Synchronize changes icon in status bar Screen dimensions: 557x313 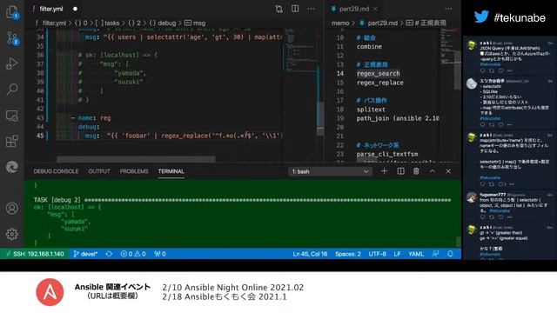[x=109, y=254]
